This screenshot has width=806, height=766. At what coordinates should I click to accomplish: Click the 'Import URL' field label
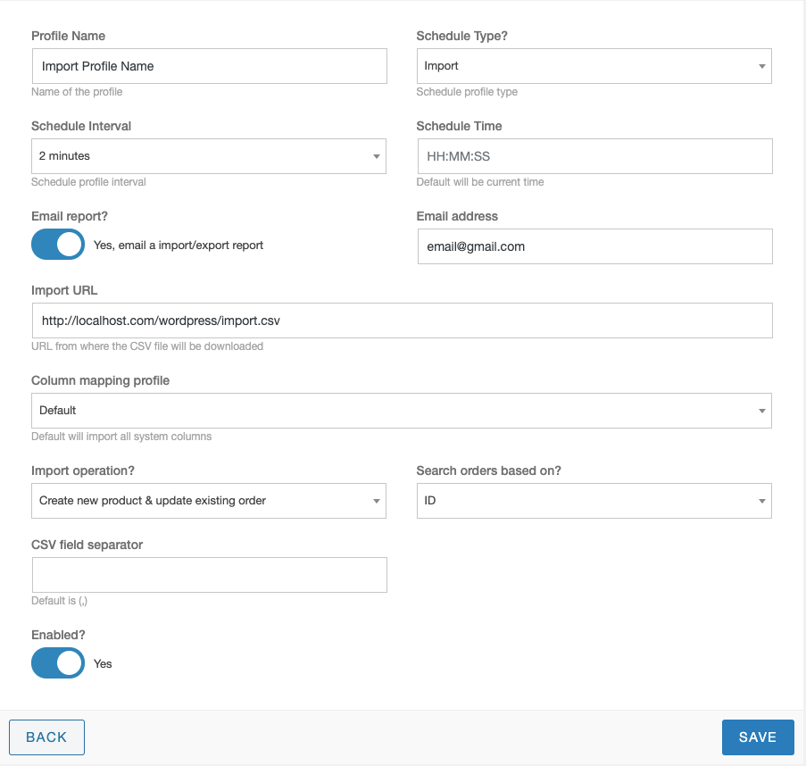[x=64, y=290]
